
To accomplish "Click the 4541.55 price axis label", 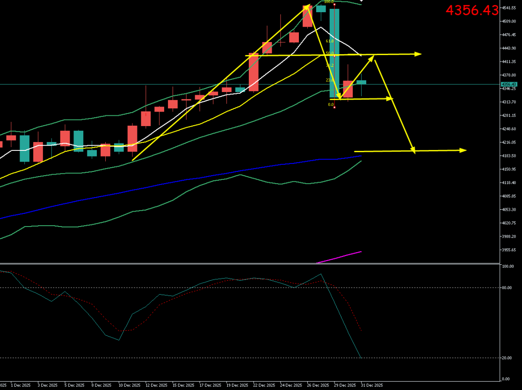I will tap(509, 8).
